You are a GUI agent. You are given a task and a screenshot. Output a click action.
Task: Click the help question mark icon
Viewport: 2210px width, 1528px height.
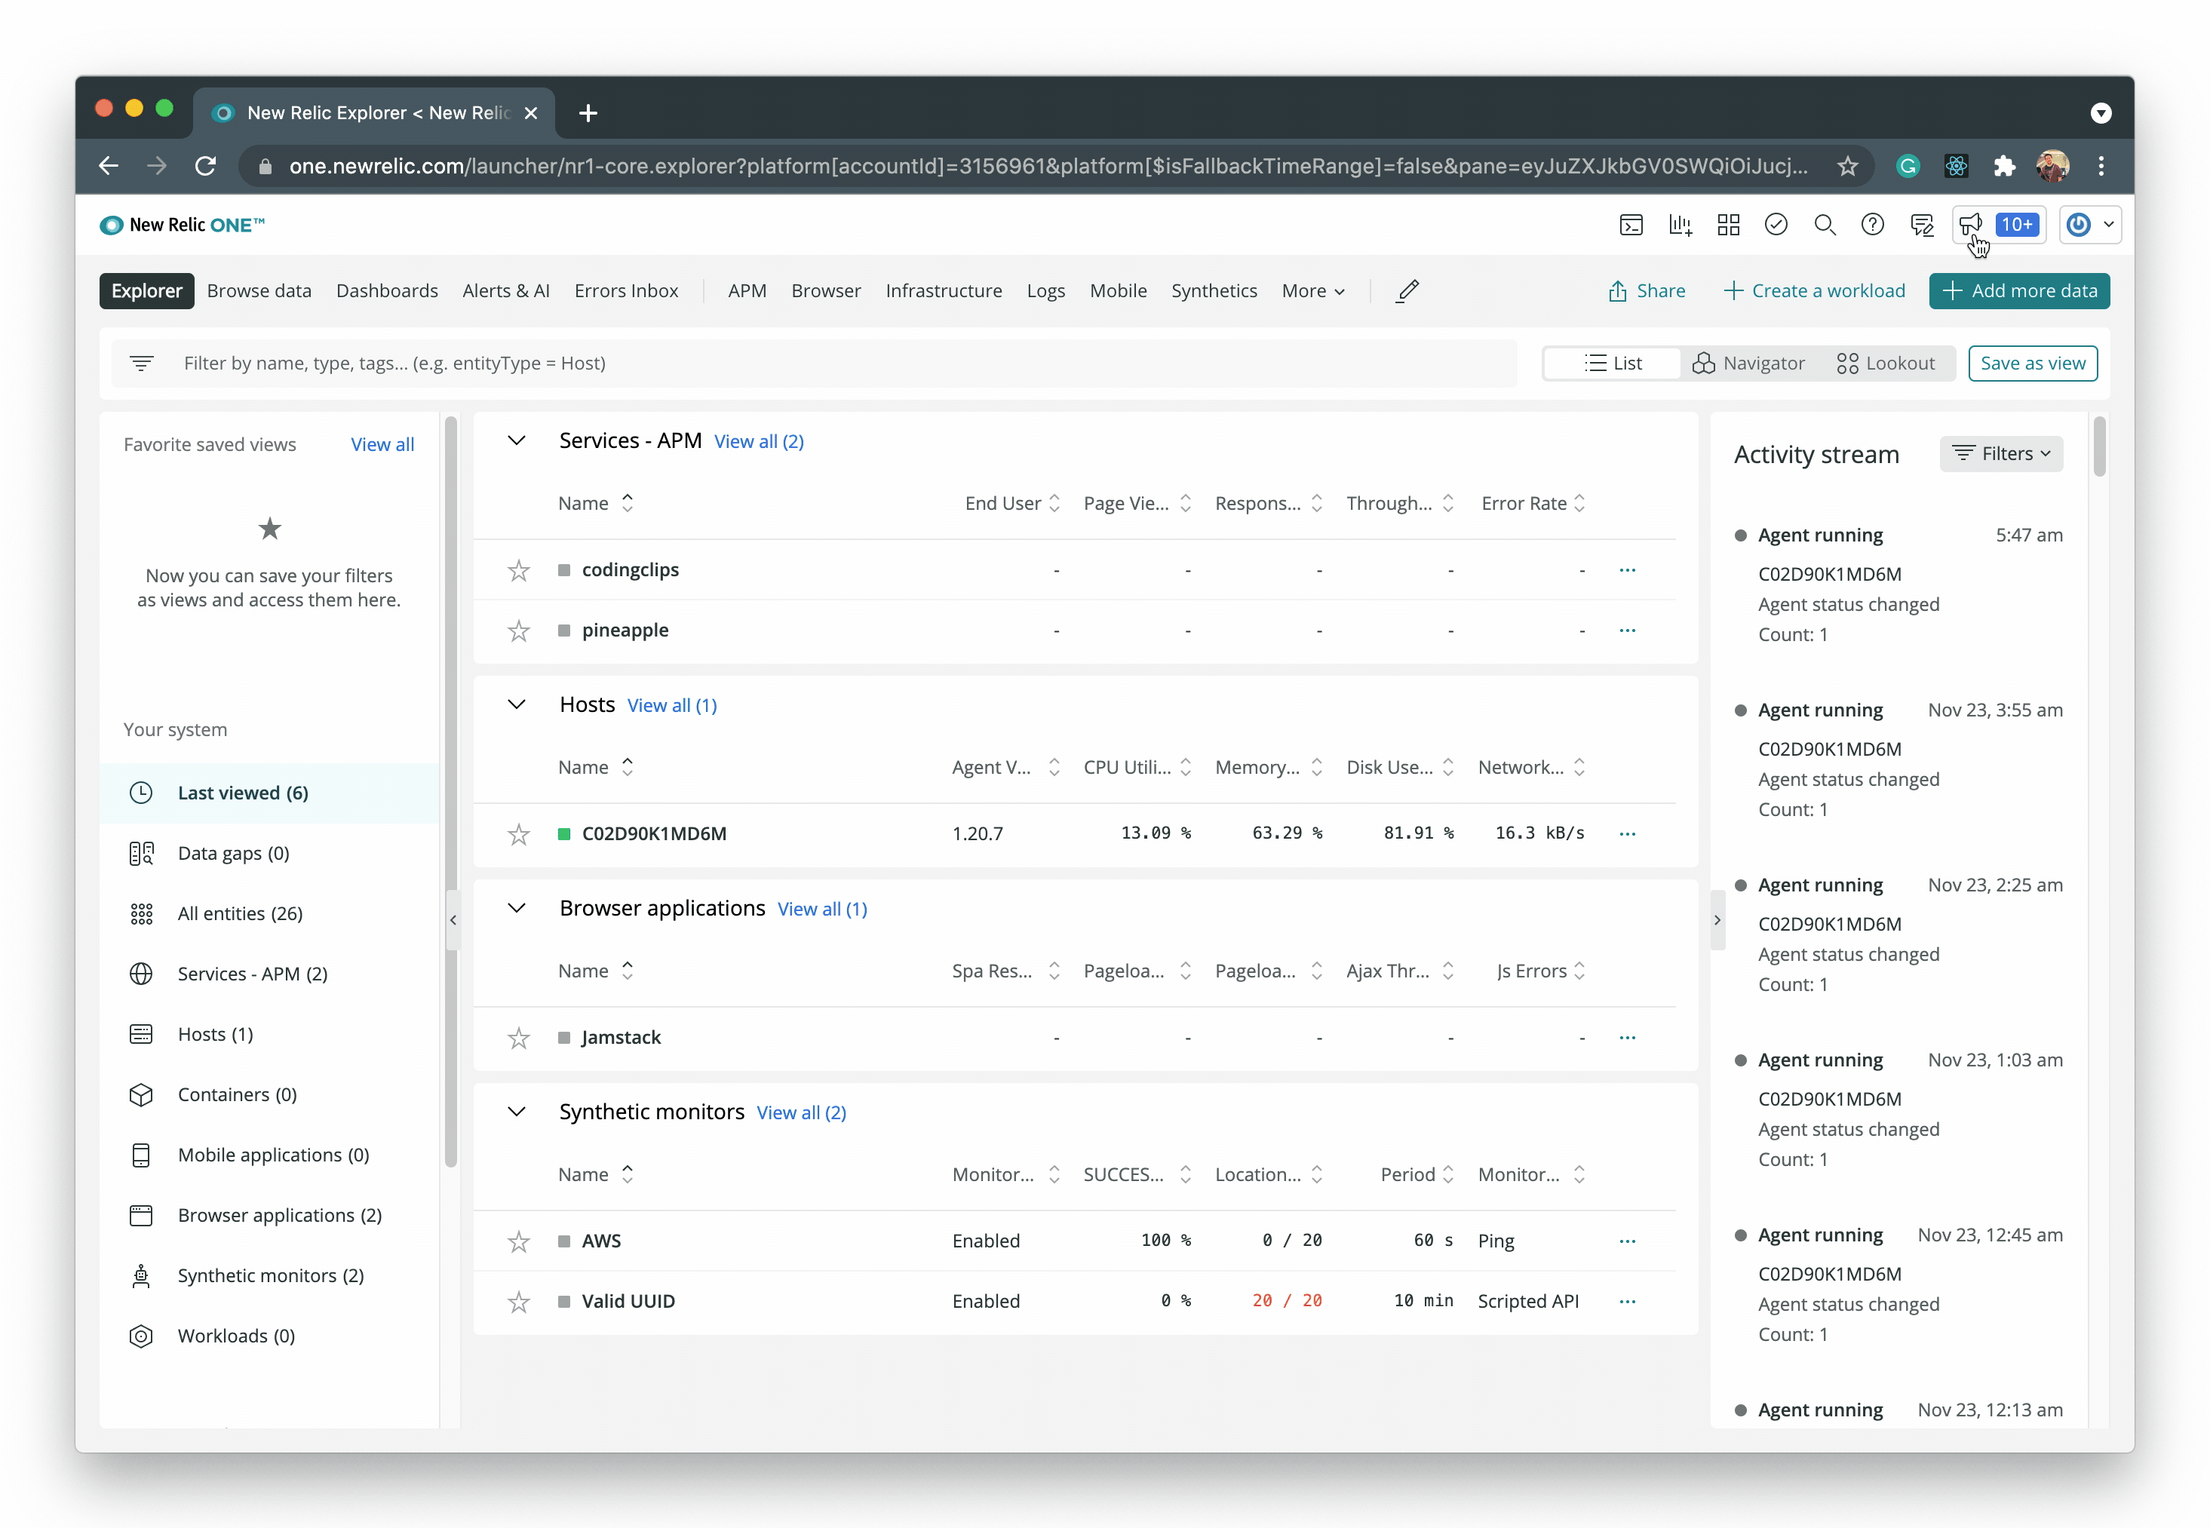[x=1872, y=225]
